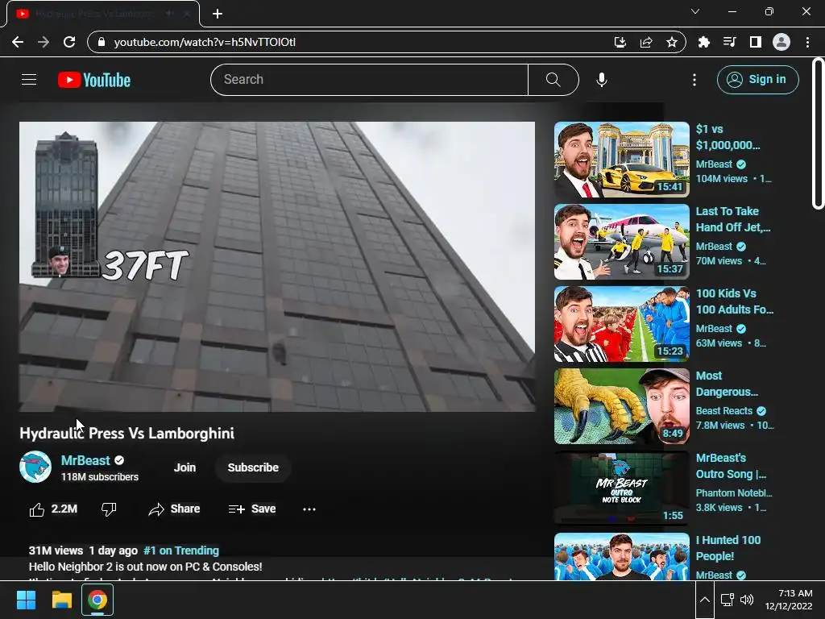The width and height of the screenshot is (825, 619).
Task: Click Chrome icon in taskbar
Action: (x=97, y=600)
